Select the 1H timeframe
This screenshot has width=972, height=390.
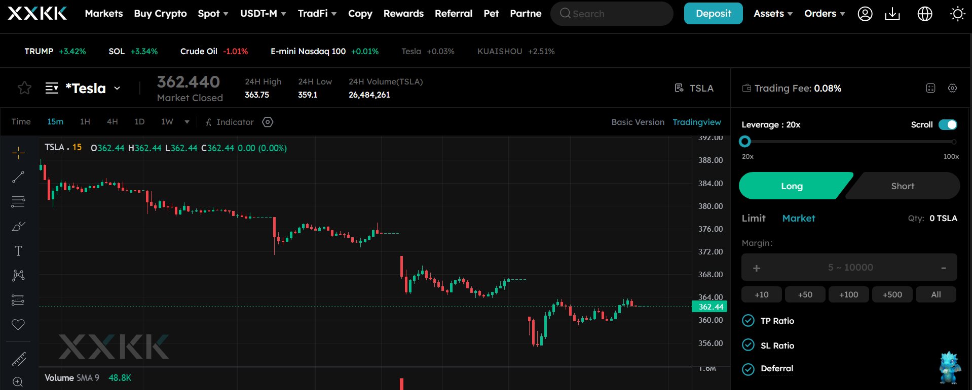point(85,122)
